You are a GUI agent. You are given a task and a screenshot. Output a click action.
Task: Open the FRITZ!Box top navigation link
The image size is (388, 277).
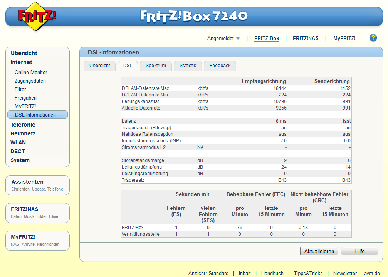coord(267,39)
